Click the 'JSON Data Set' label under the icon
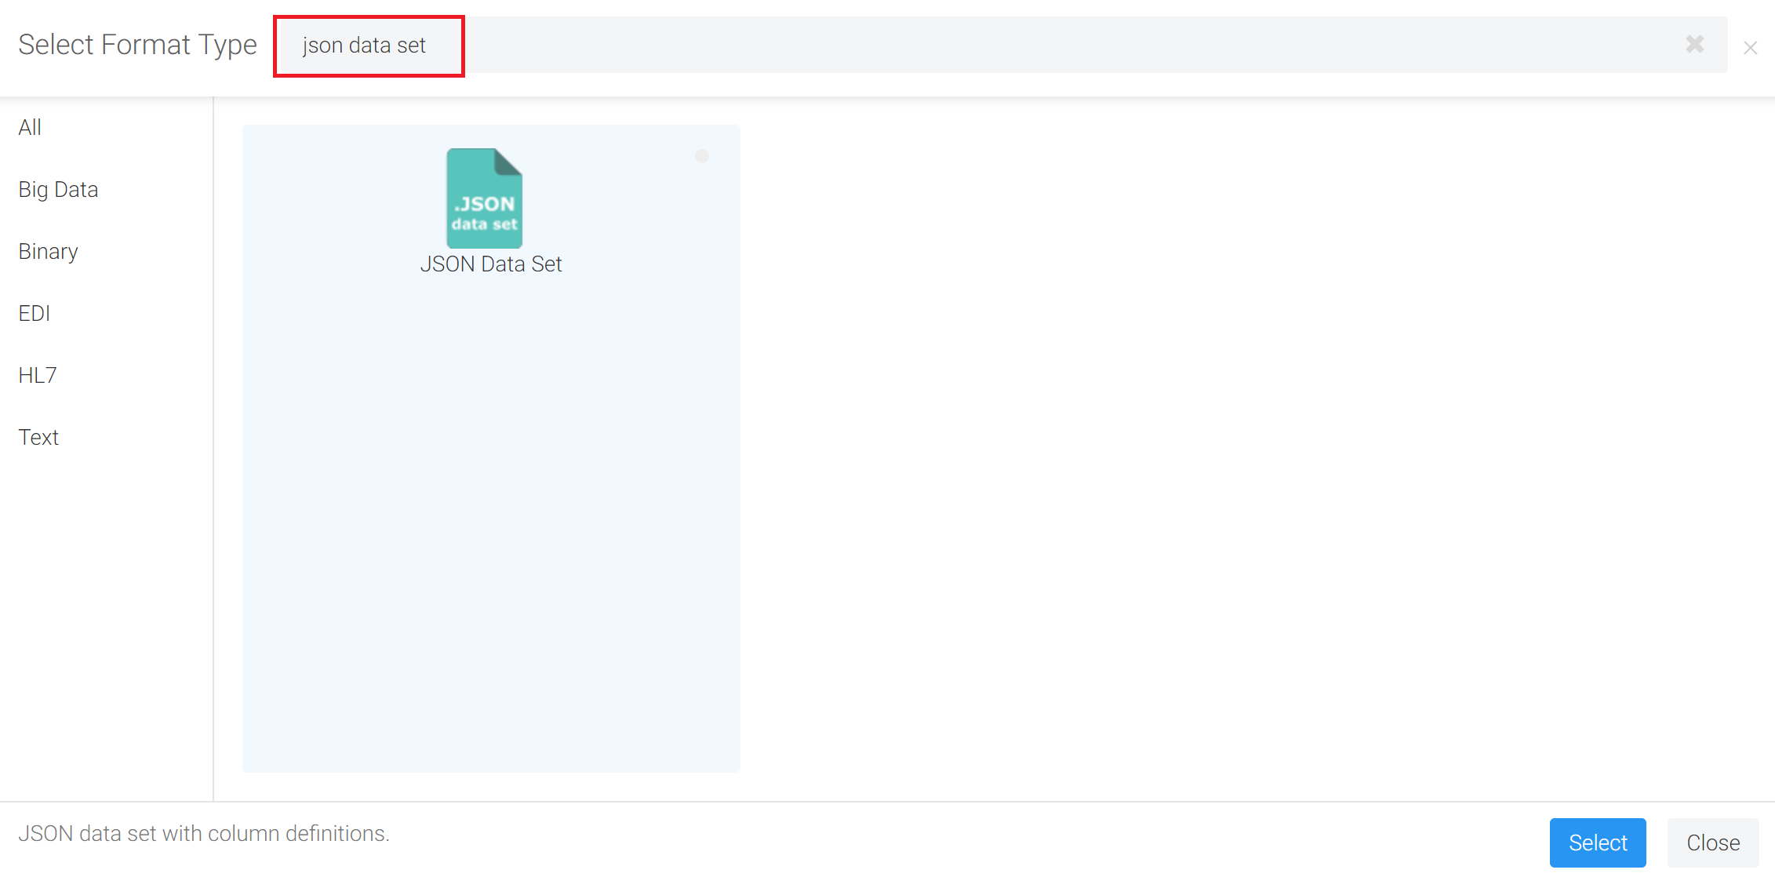The height and width of the screenshot is (877, 1775). (x=491, y=264)
